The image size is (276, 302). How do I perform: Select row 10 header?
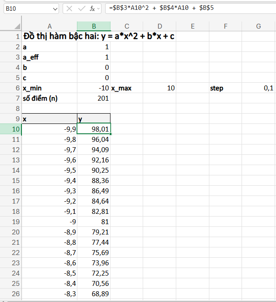(11, 129)
